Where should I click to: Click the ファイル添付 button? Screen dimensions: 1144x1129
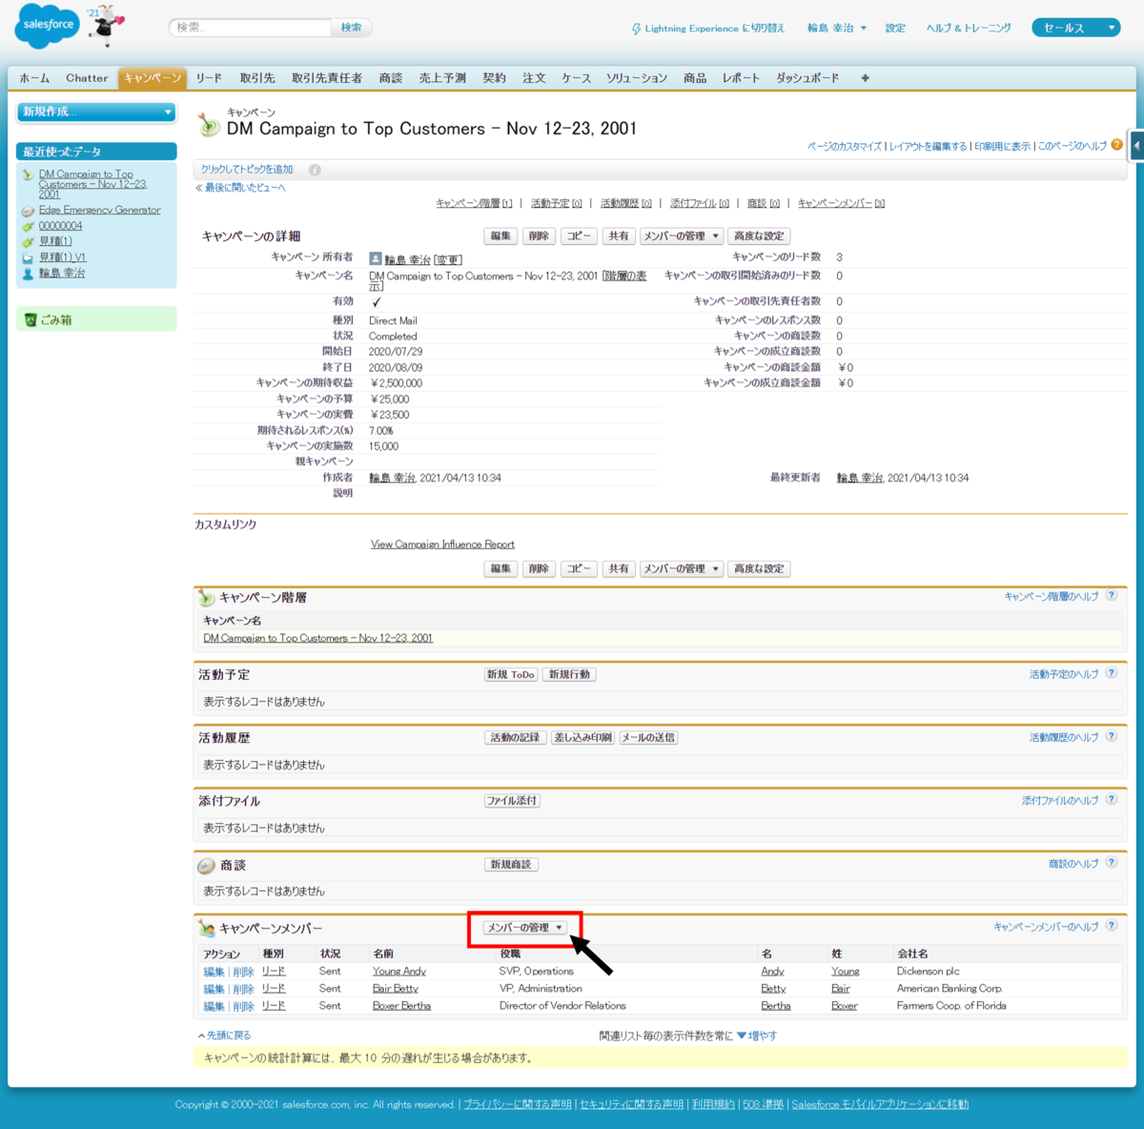click(512, 801)
